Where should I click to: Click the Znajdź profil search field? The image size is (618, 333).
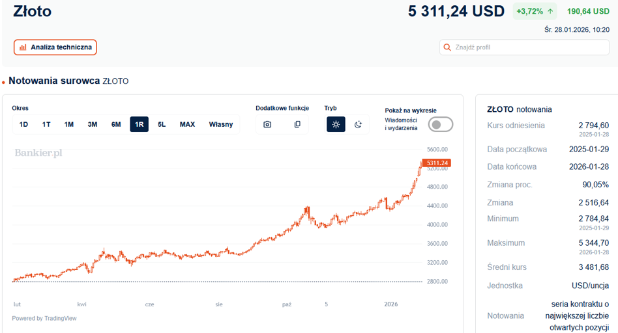pyautogui.click(x=524, y=47)
